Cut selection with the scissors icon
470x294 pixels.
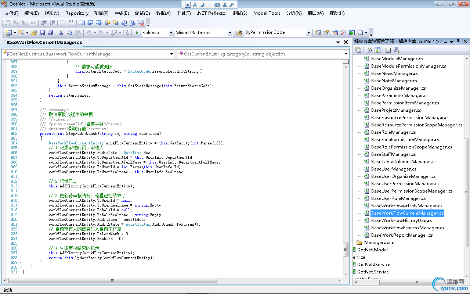61,33
